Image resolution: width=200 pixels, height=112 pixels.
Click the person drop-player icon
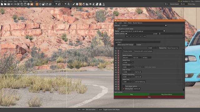(69, 4)
